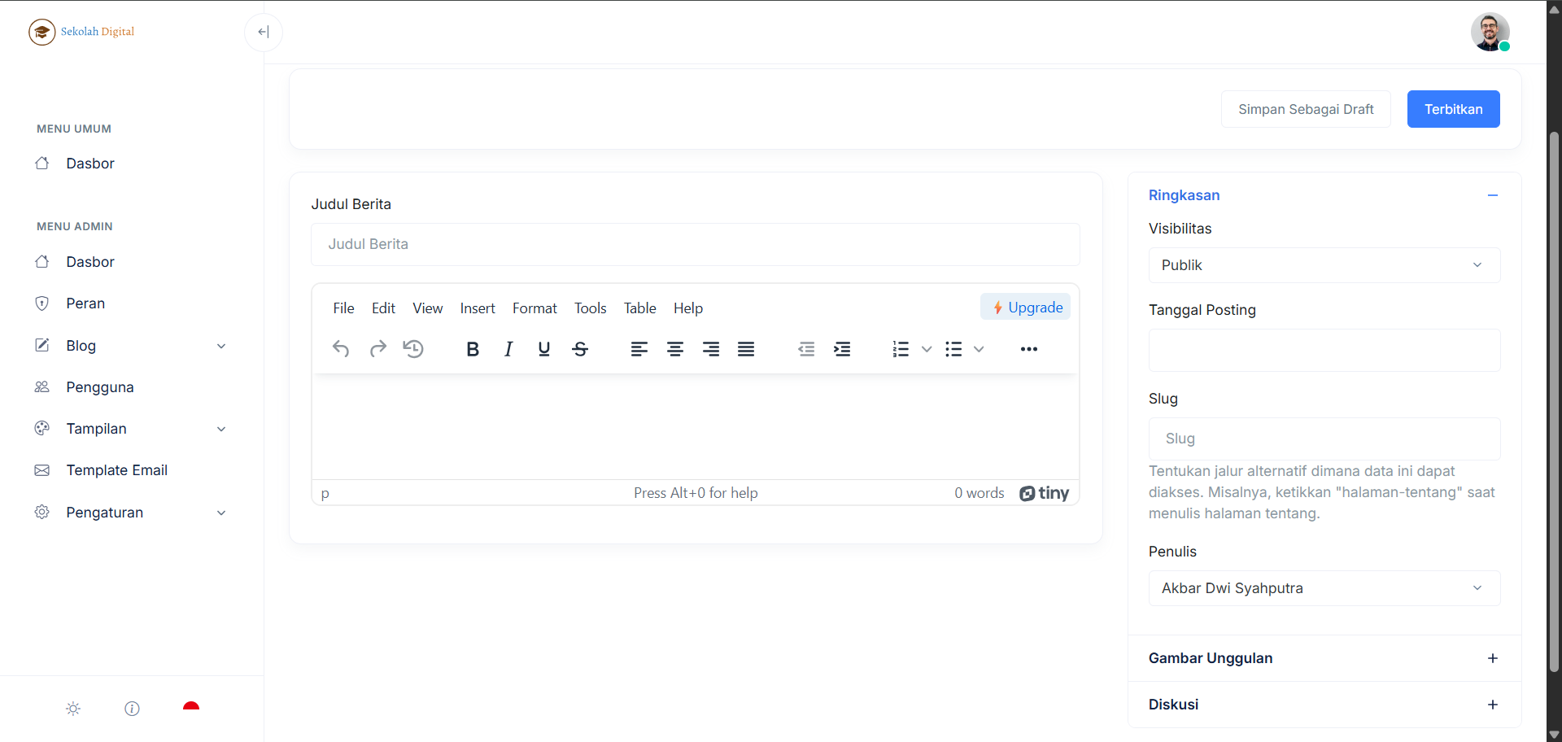Click the increase indent icon
The height and width of the screenshot is (742, 1562).
(842, 349)
